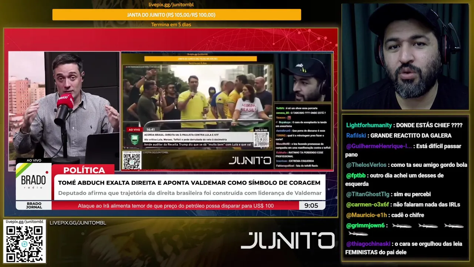Click the username Rafilski in chat

tap(357, 136)
